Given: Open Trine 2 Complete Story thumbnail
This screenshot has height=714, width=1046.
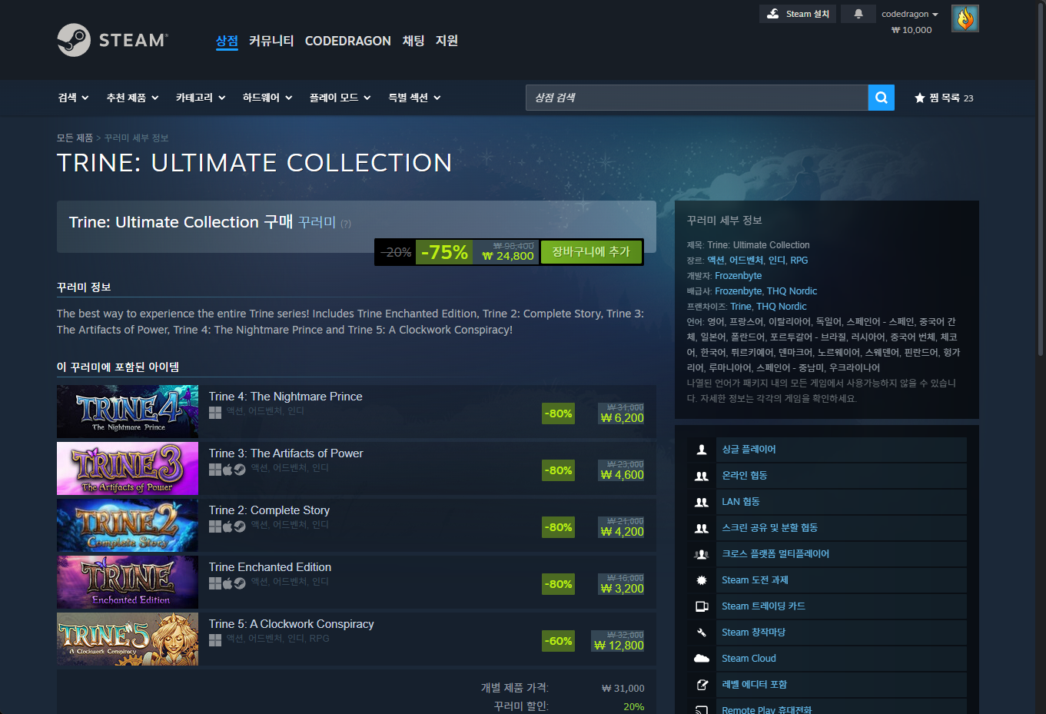Looking at the screenshot, I should 128,526.
